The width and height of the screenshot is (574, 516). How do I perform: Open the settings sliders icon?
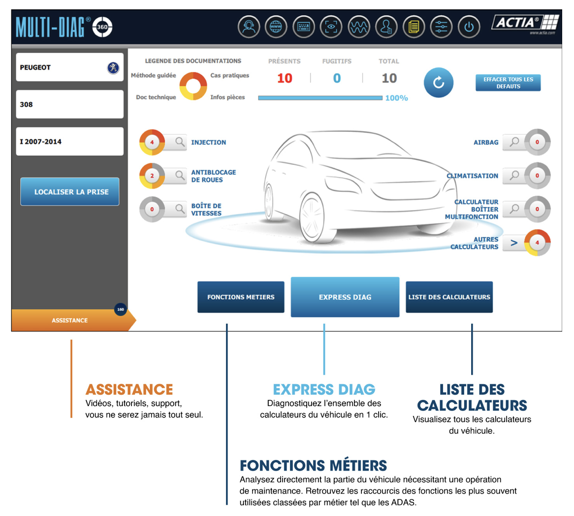[x=441, y=27]
